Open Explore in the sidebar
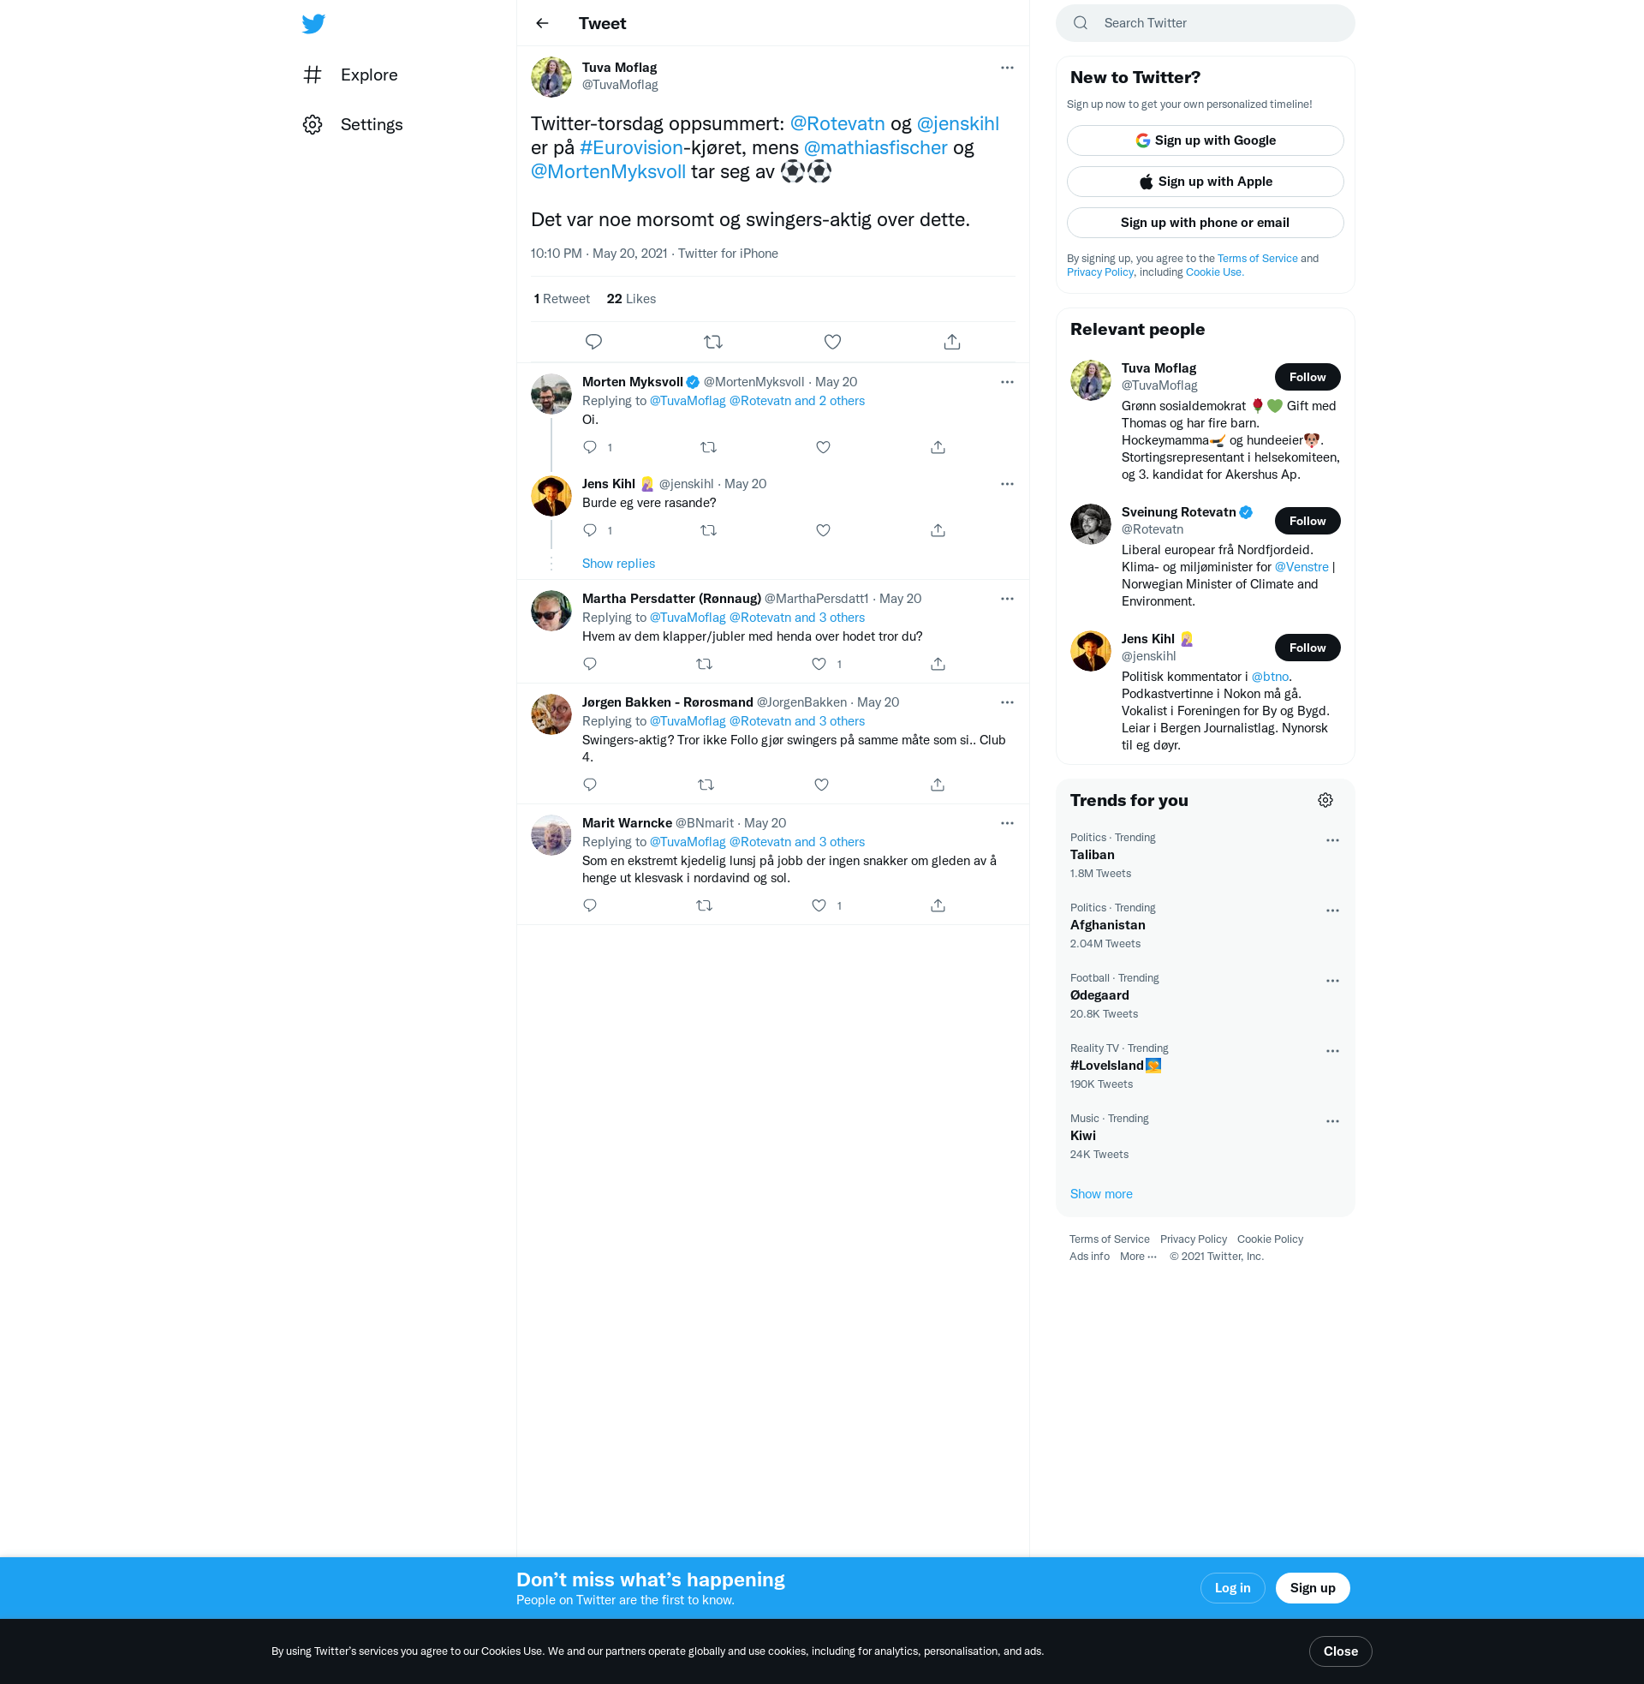 [369, 75]
